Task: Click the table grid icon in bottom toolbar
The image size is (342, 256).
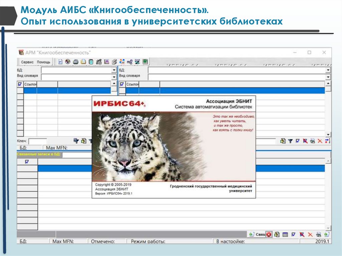Action: tap(285, 235)
